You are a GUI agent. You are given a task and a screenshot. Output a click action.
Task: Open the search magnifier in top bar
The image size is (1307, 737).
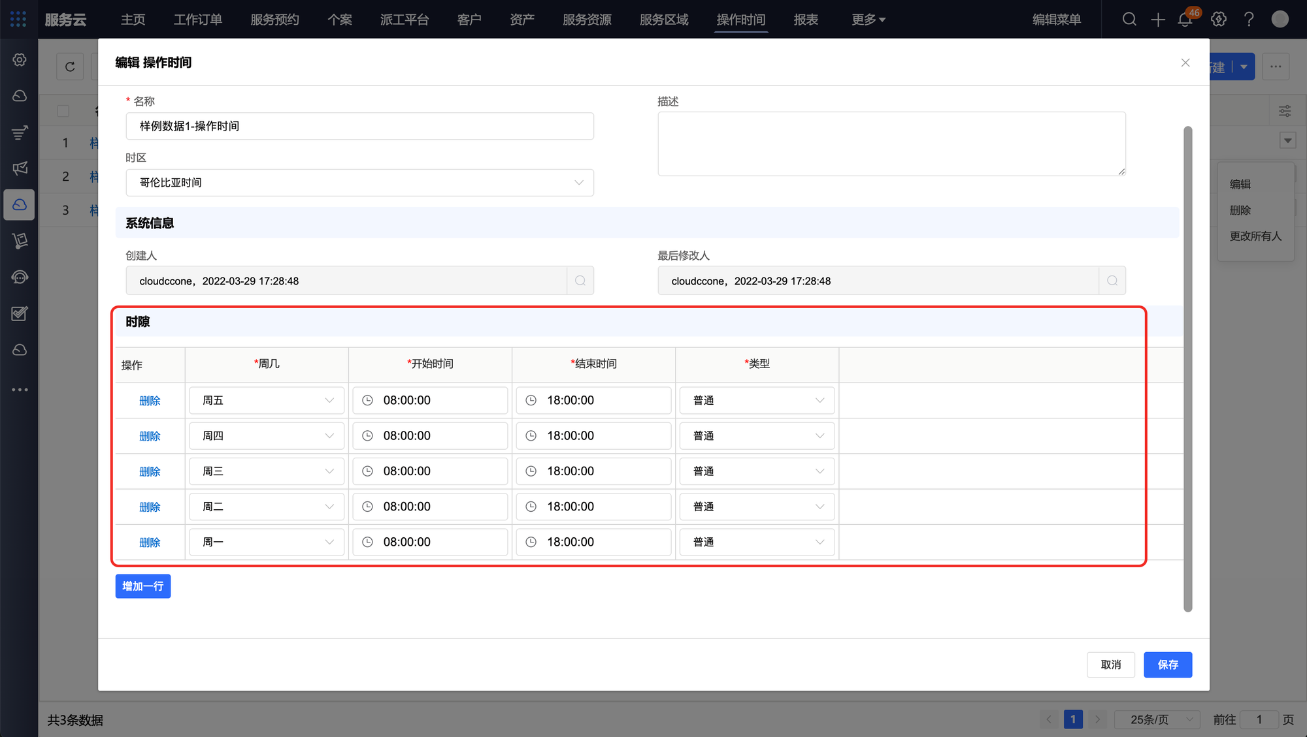click(x=1129, y=20)
